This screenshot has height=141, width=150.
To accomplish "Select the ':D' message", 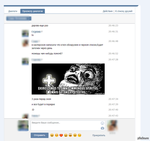I will pyautogui.click(x=33, y=110).
